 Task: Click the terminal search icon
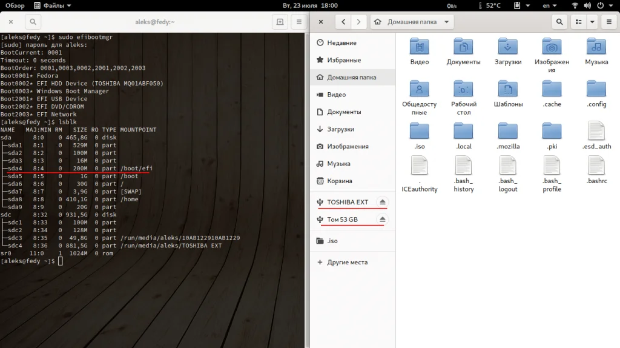pyautogui.click(x=33, y=22)
